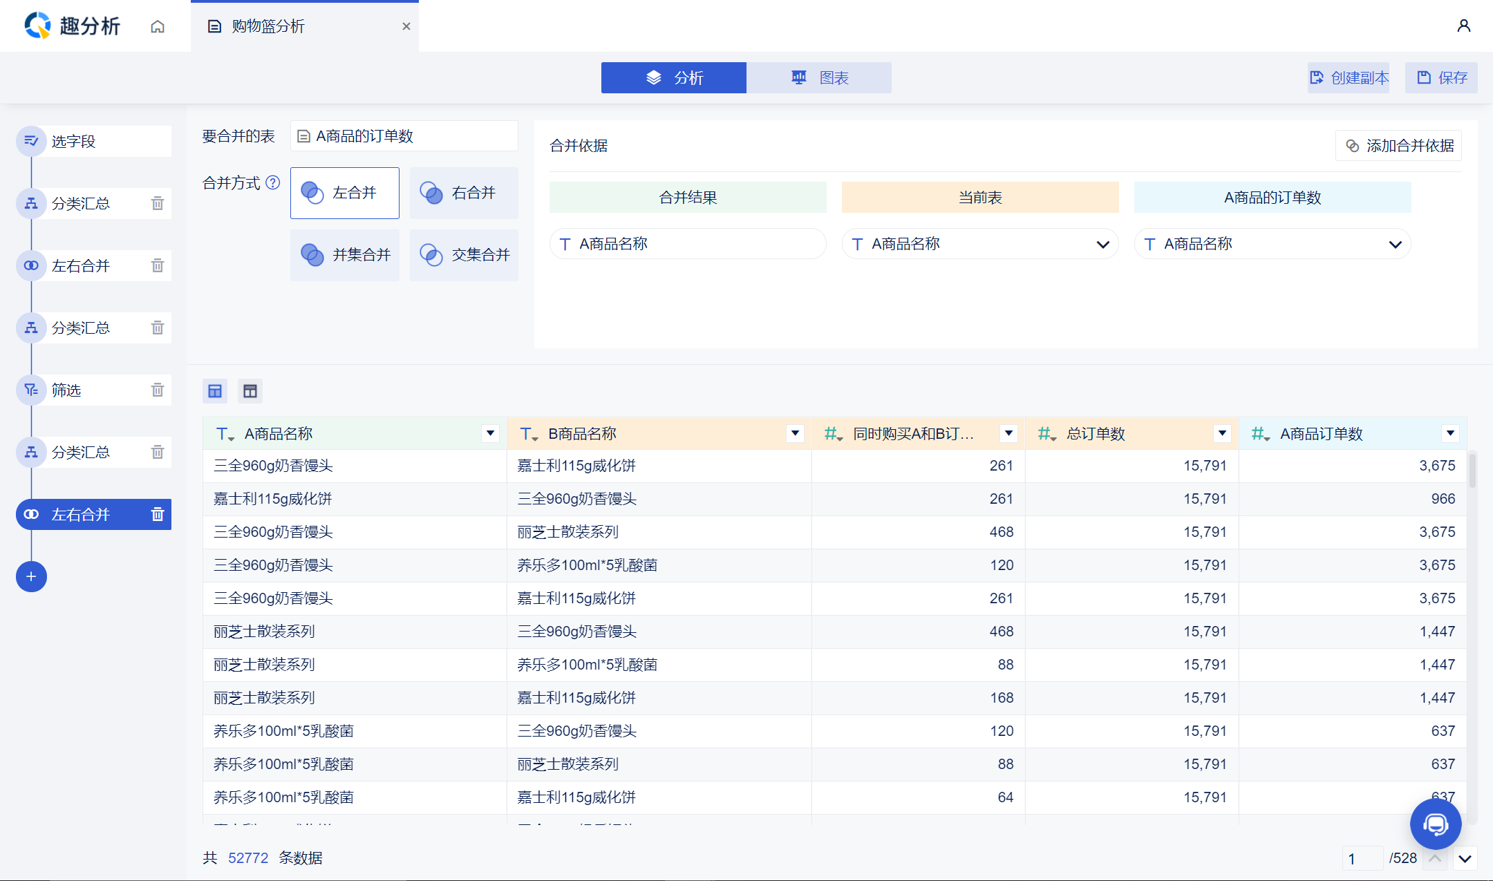The height and width of the screenshot is (881, 1493).
Task: Click the add step plus button
Action: point(31,576)
